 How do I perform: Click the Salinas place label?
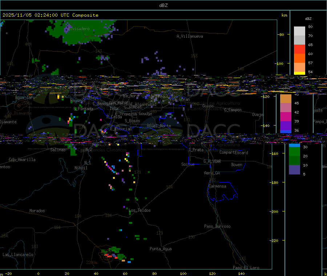tap(58, 150)
